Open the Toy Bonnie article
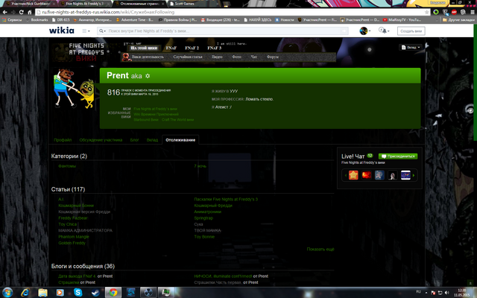 pyautogui.click(x=204, y=237)
